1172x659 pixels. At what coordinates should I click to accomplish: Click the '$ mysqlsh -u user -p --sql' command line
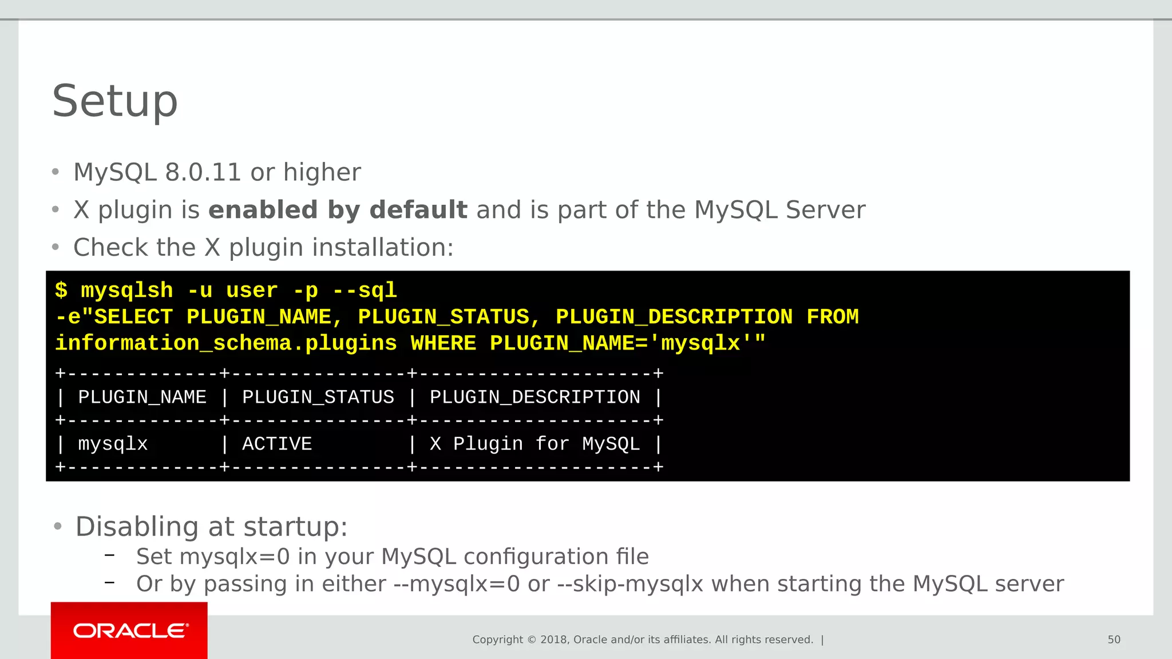(226, 291)
